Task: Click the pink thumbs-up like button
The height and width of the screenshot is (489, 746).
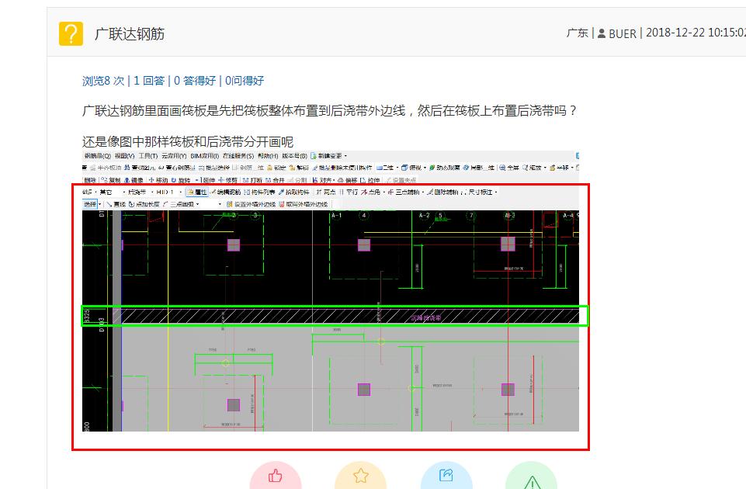Action: click(276, 476)
